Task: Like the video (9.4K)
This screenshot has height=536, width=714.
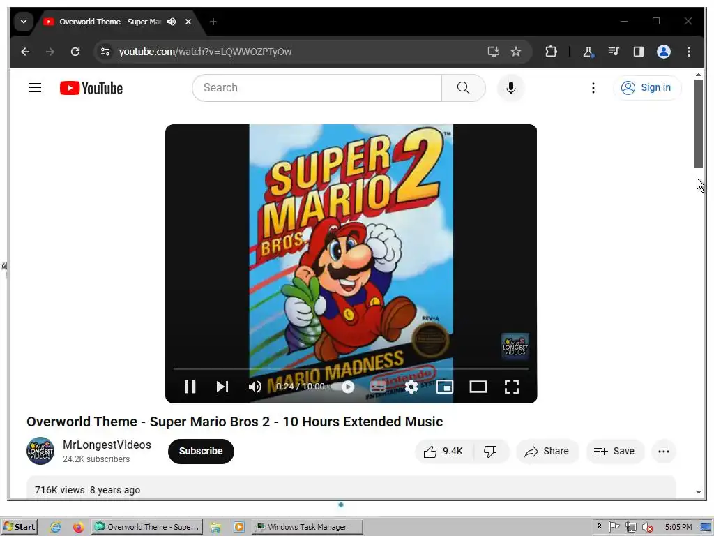Action: click(x=444, y=452)
